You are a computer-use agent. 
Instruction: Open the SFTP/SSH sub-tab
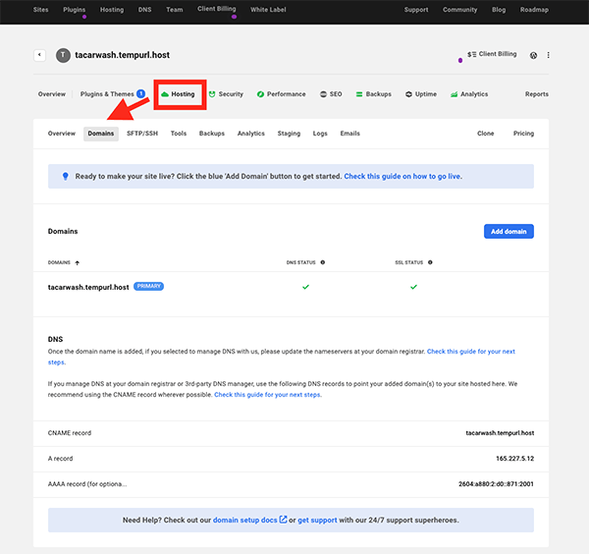(x=142, y=134)
